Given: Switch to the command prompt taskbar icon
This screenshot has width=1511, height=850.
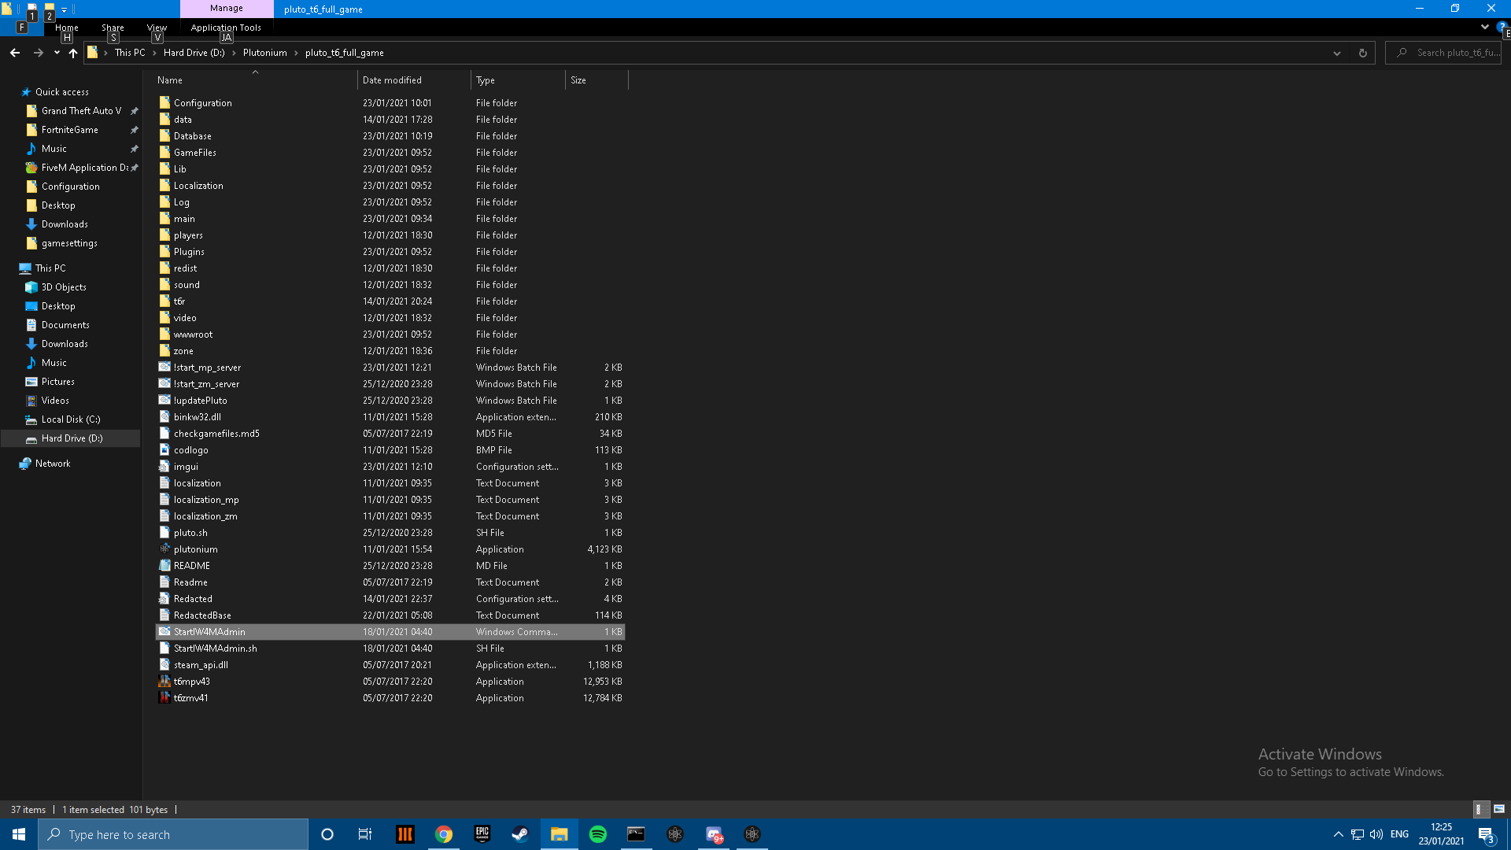Looking at the screenshot, I should 636,834.
